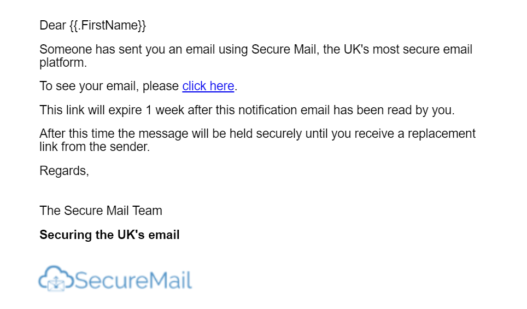Click "The Secure Mail Team" signature
Image resolution: width=527 pixels, height=309 pixels.
101,211
